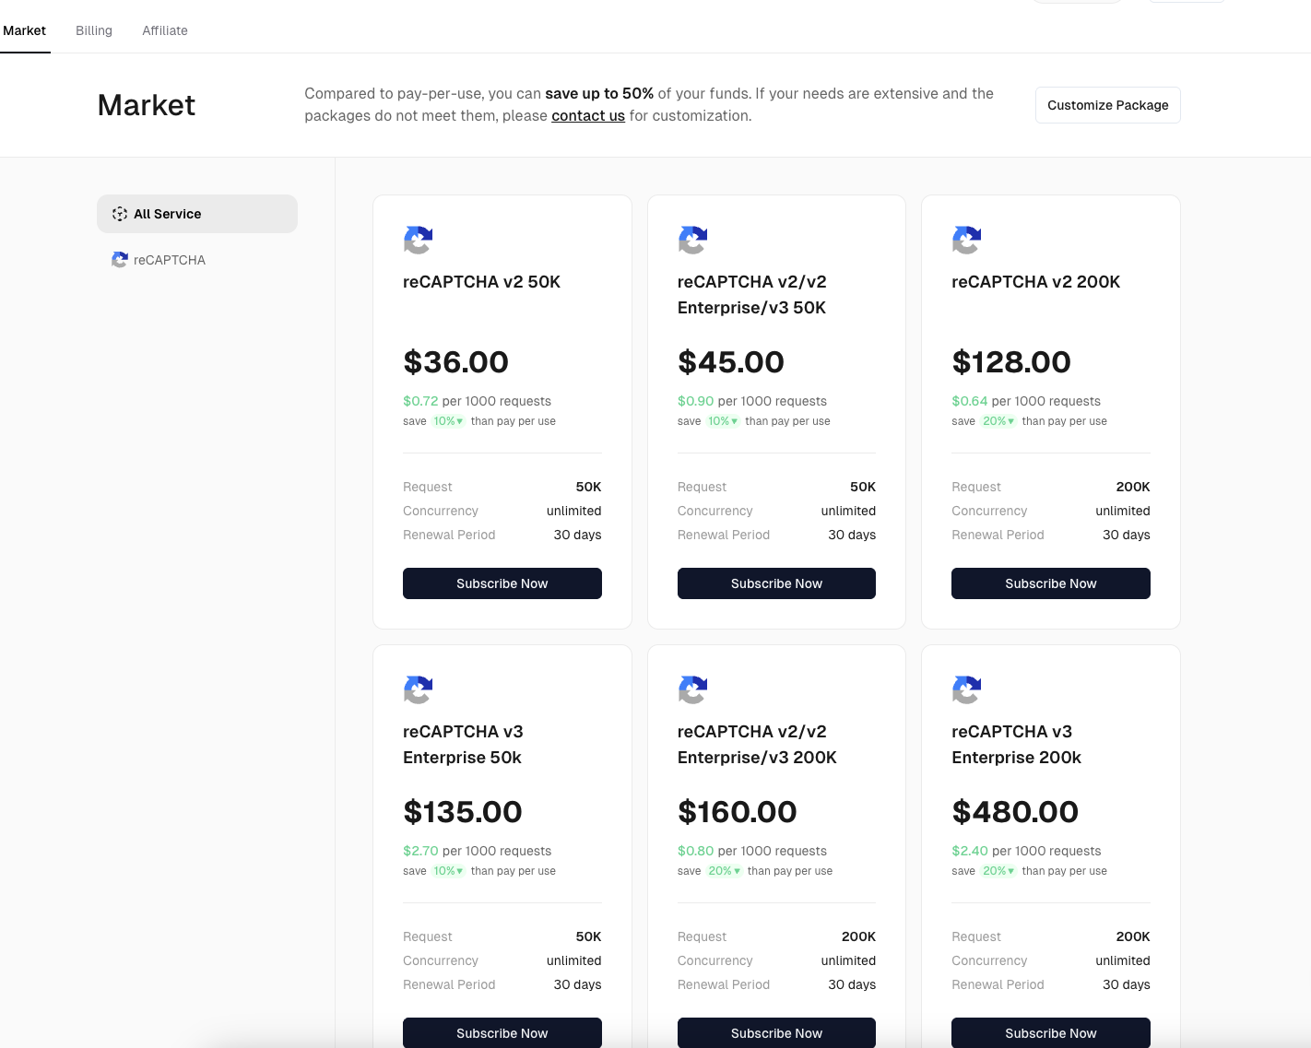Click reCAPTCHA logo on v3 Enterprise 200k card
Image resolution: width=1311 pixels, height=1048 pixels.
click(966, 690)
